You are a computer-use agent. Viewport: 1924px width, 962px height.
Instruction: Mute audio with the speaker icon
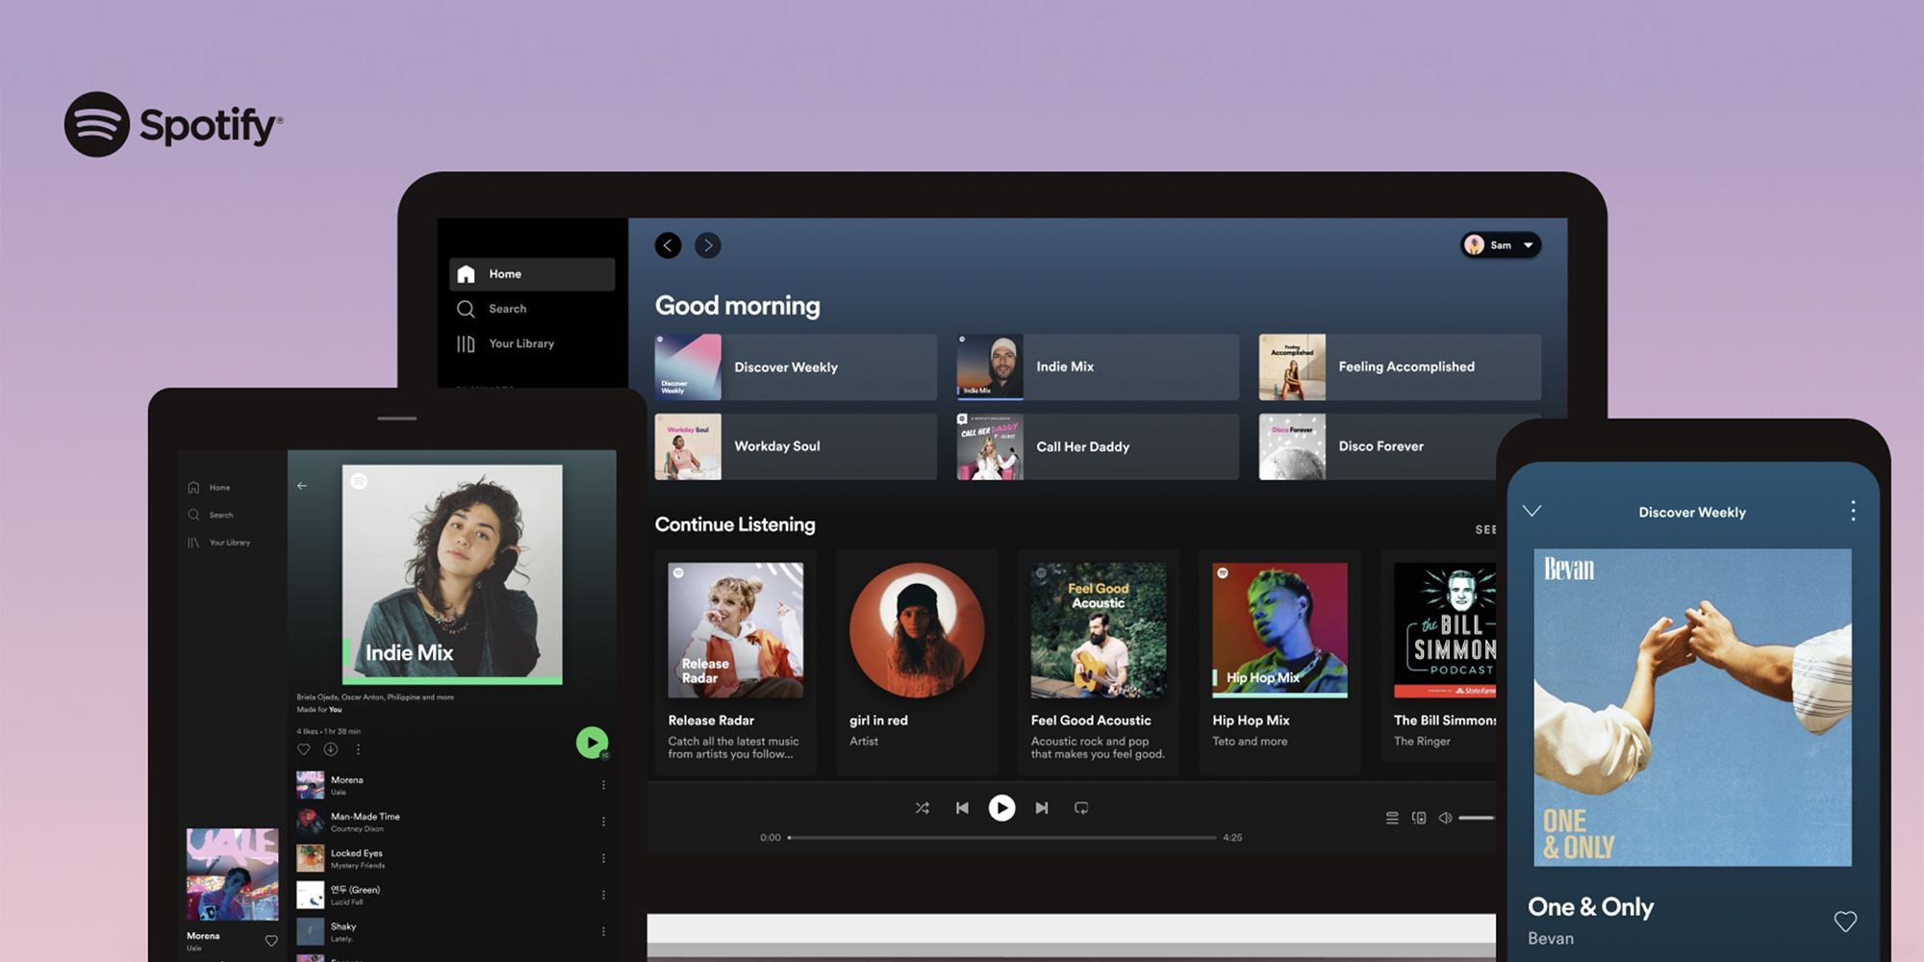1445,817
